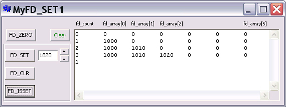
Task: Select the fd_array[0] column label
Action: point(115,24)
